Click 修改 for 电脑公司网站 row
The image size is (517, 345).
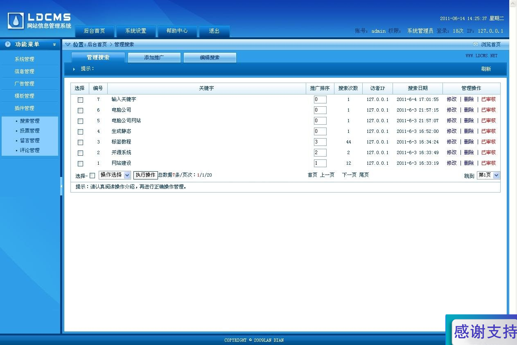pyautogui.click(x=452, y=121)
